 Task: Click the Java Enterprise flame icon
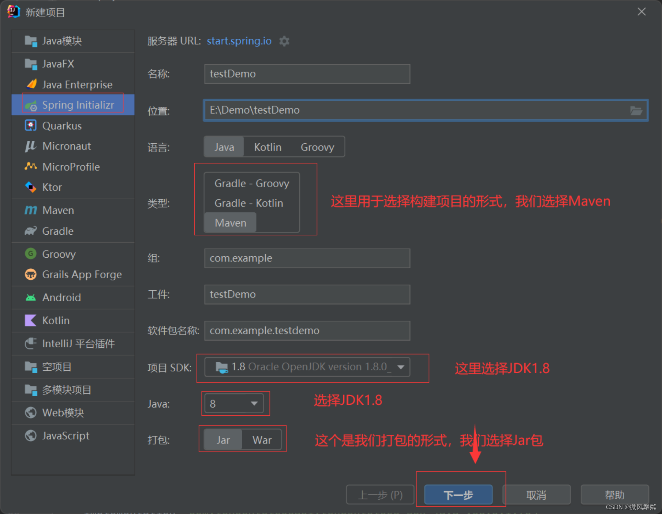[31, 84]
